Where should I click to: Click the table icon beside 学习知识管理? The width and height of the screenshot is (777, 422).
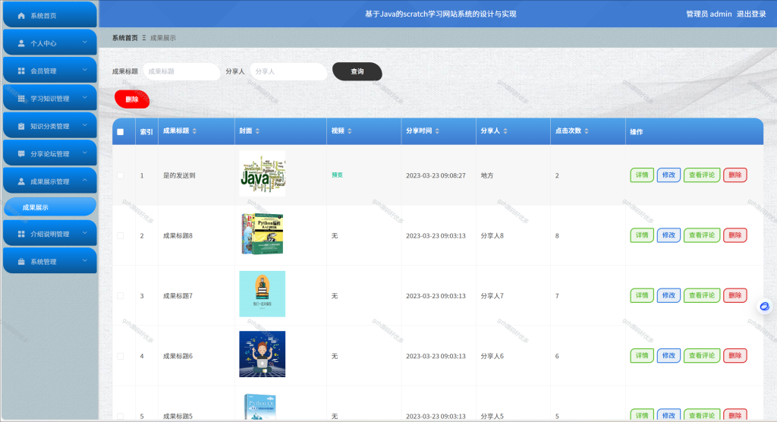click(x=21, y=99)
